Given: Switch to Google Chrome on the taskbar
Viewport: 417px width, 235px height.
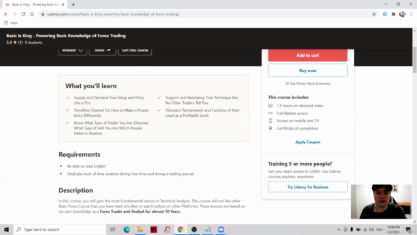Looking at the screenshot, I should (x=180, y=229).
